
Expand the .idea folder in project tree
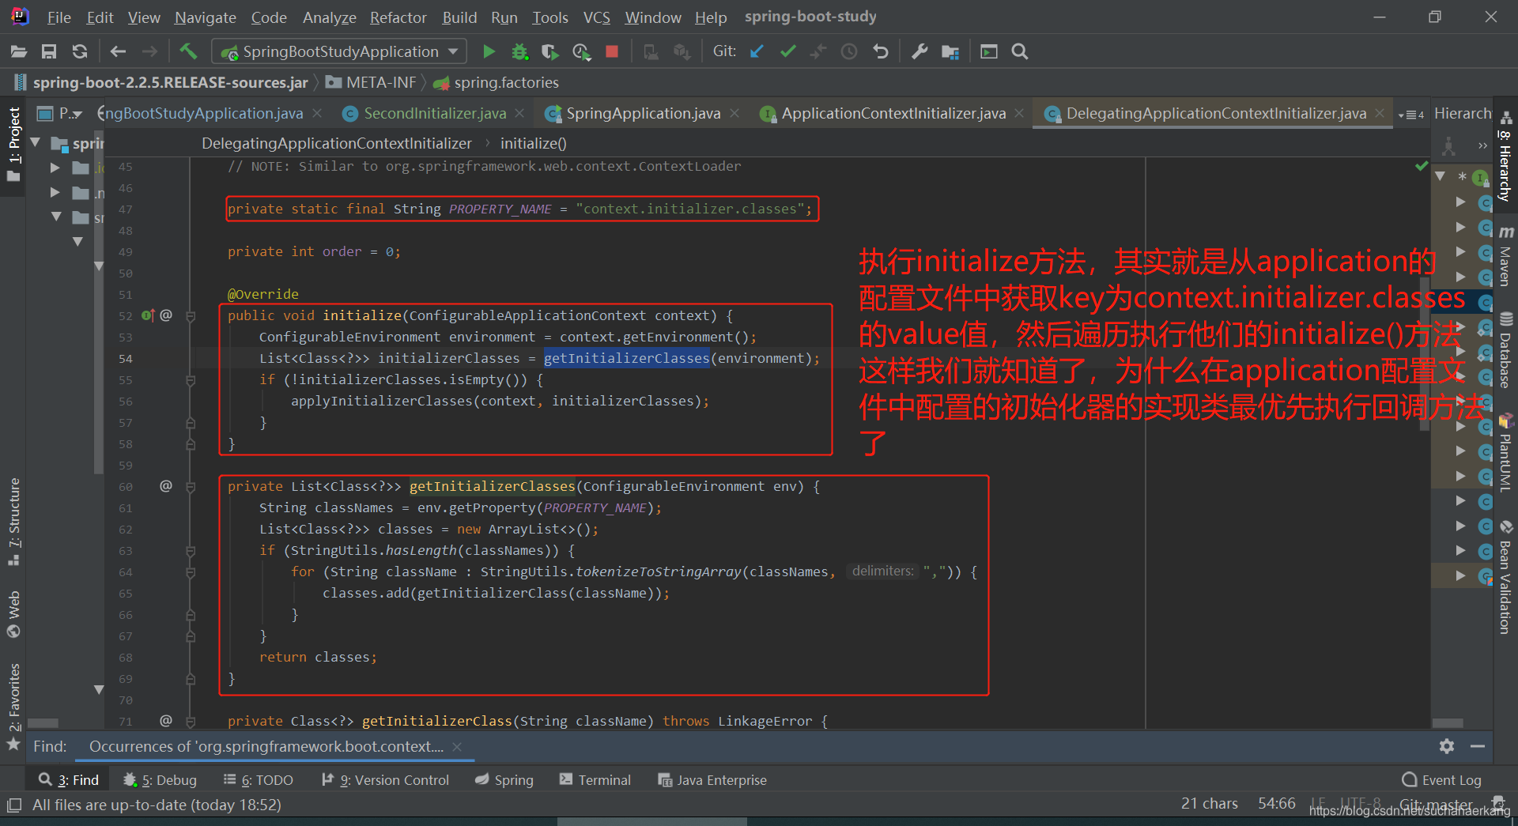[55, 168]
